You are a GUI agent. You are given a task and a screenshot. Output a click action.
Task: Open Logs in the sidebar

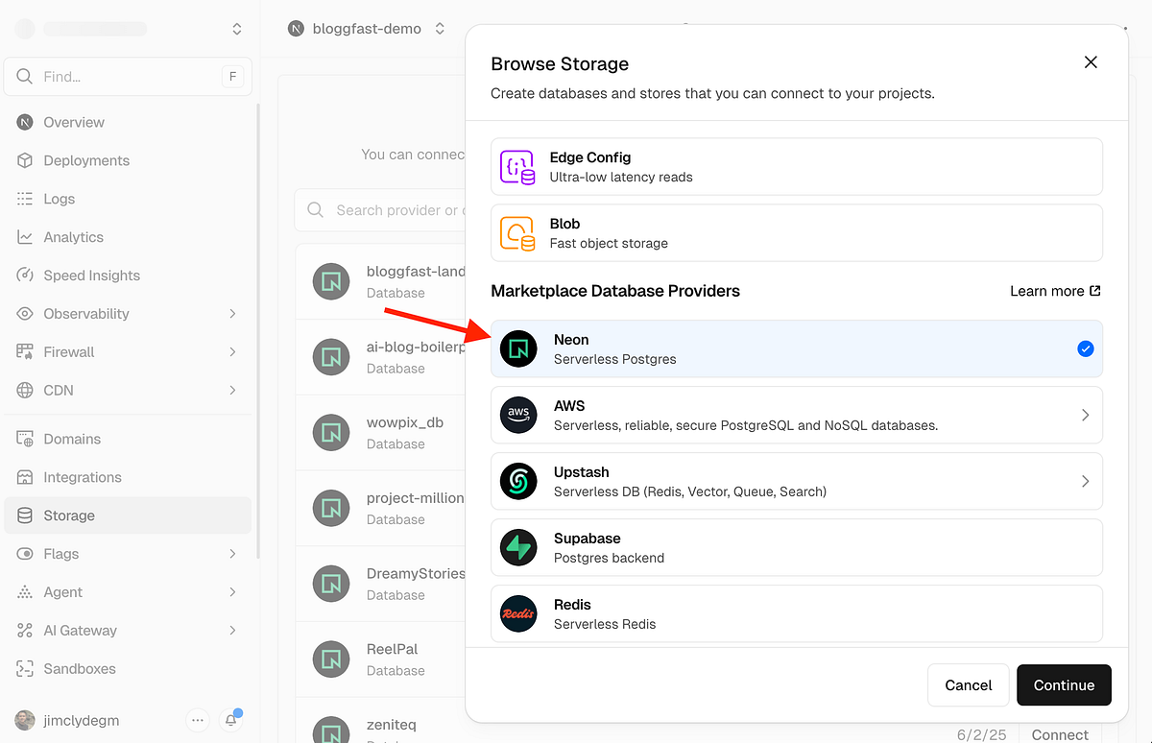pos(128,199)
